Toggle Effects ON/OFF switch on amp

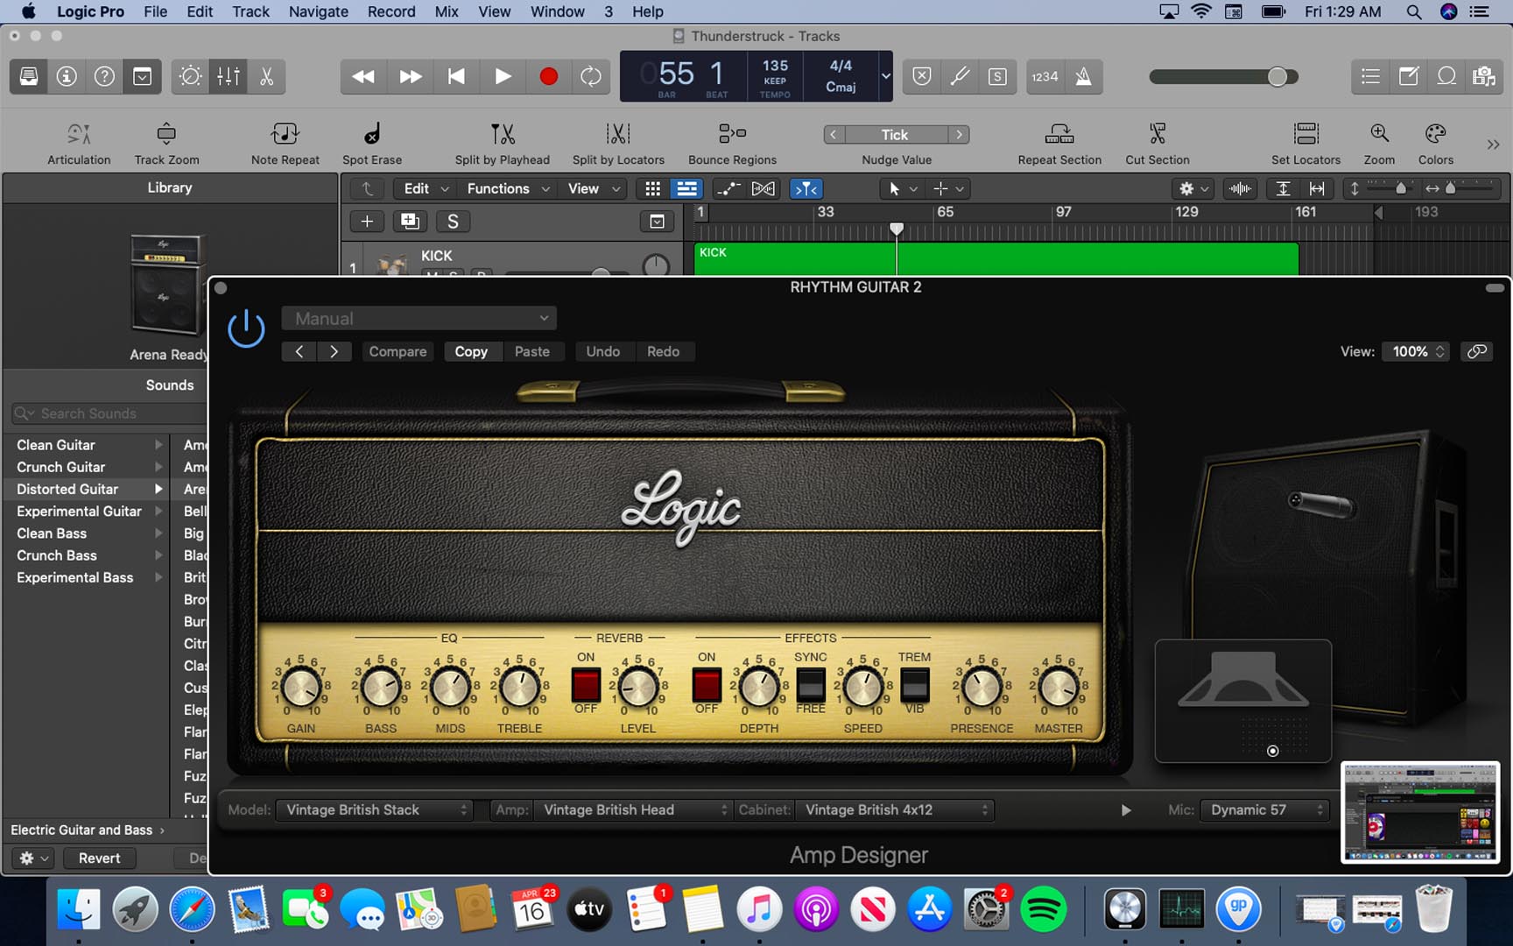tap(707, 684)
